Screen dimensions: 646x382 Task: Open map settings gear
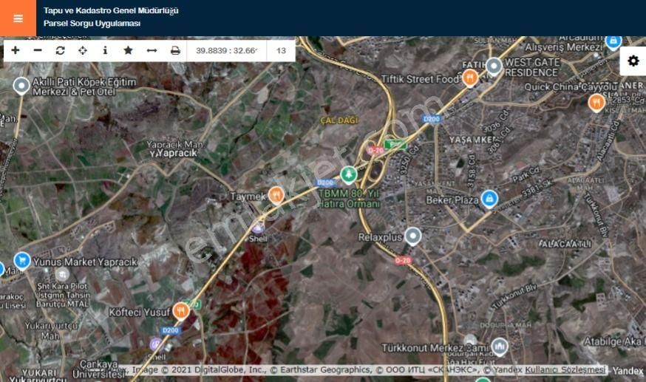click(x=633, y=61)
